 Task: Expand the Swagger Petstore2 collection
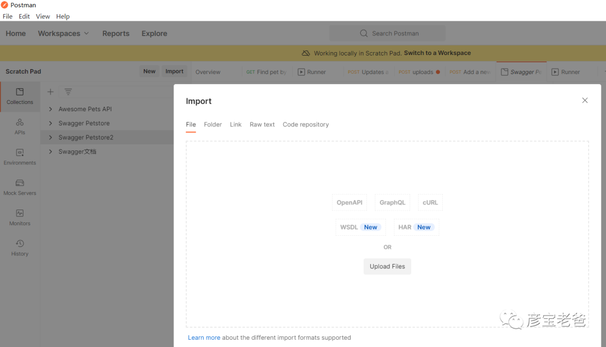pyautogui.click(x=50, y=138)
